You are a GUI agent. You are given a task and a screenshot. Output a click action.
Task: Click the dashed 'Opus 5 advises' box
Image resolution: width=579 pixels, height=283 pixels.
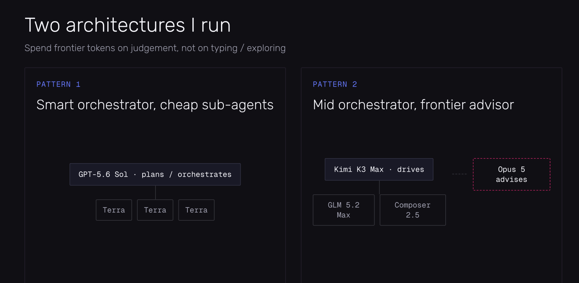click(512, 175)
